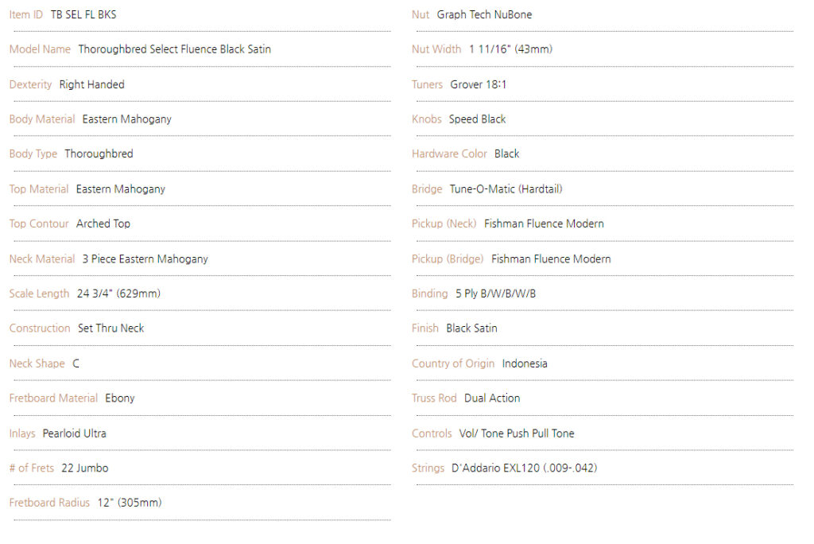Click the 'Knobs' label
Viewport: 814px width, 544px height.
point(427,119)
